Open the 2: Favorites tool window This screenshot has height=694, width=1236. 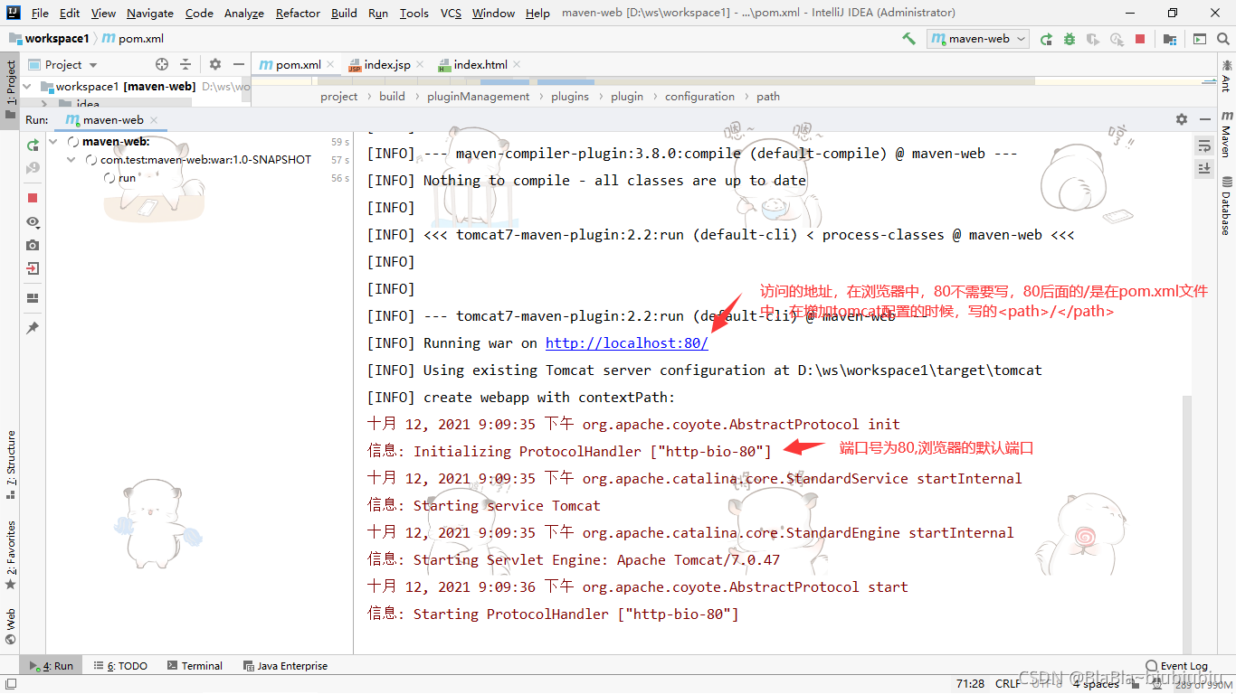coord(10,555)
